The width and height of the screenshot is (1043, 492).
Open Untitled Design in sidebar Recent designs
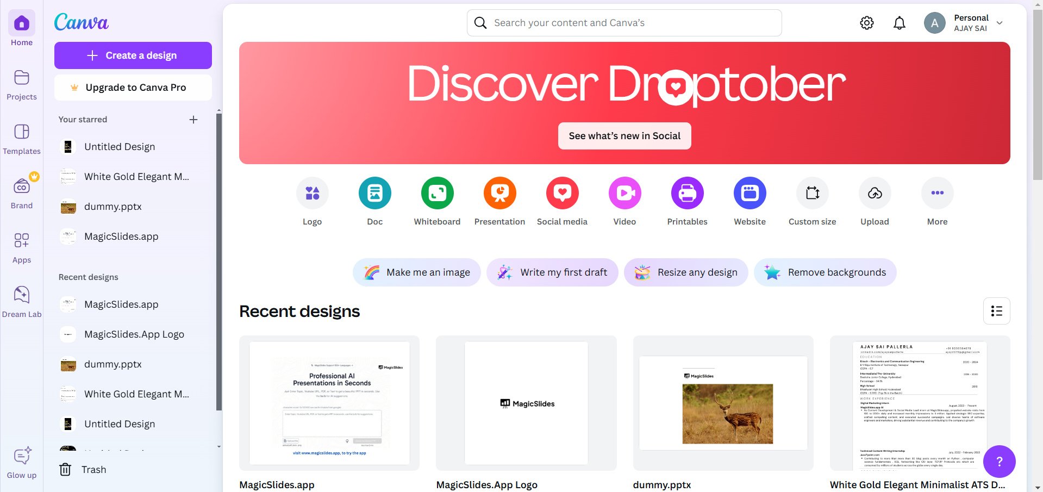(x=129, y=424)
